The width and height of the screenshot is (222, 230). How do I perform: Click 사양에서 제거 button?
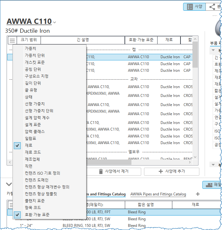point(114,171)
